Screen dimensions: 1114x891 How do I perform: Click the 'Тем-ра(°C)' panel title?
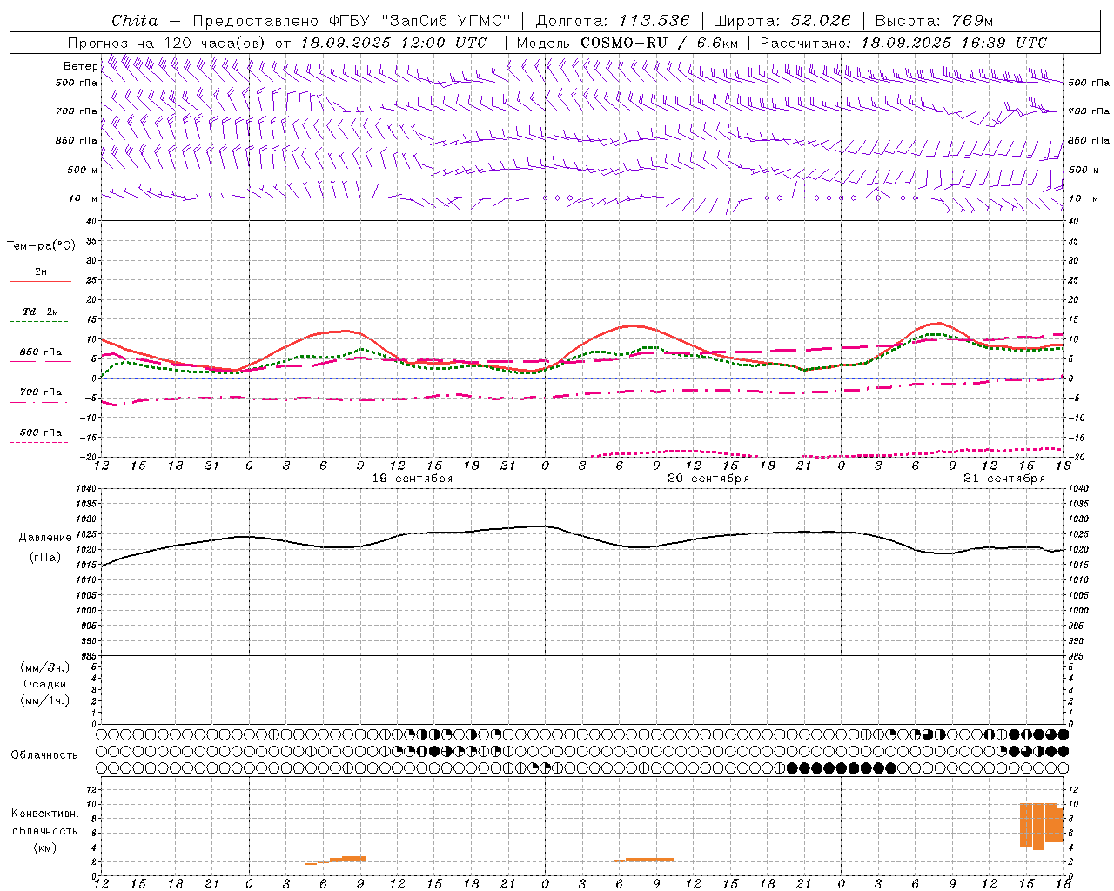(x=41, y=246)
